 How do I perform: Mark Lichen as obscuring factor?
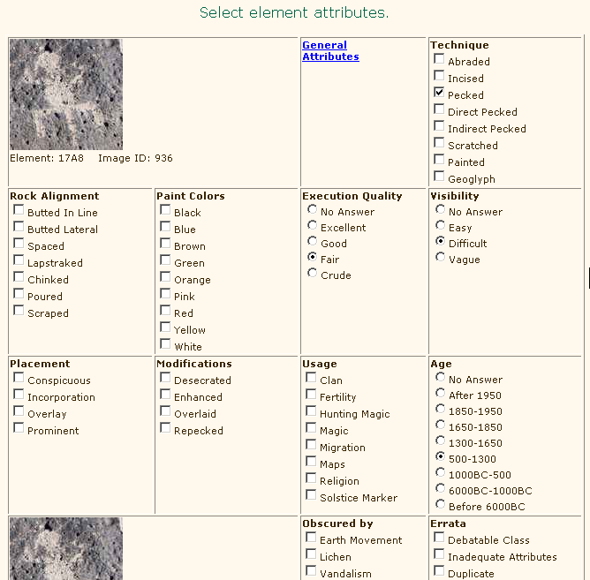pyautogui.click(x=311, y=554)
